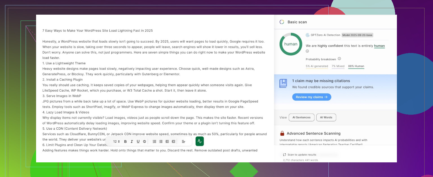
Task: Apply underline formatting
Action: tap(138, 141)
